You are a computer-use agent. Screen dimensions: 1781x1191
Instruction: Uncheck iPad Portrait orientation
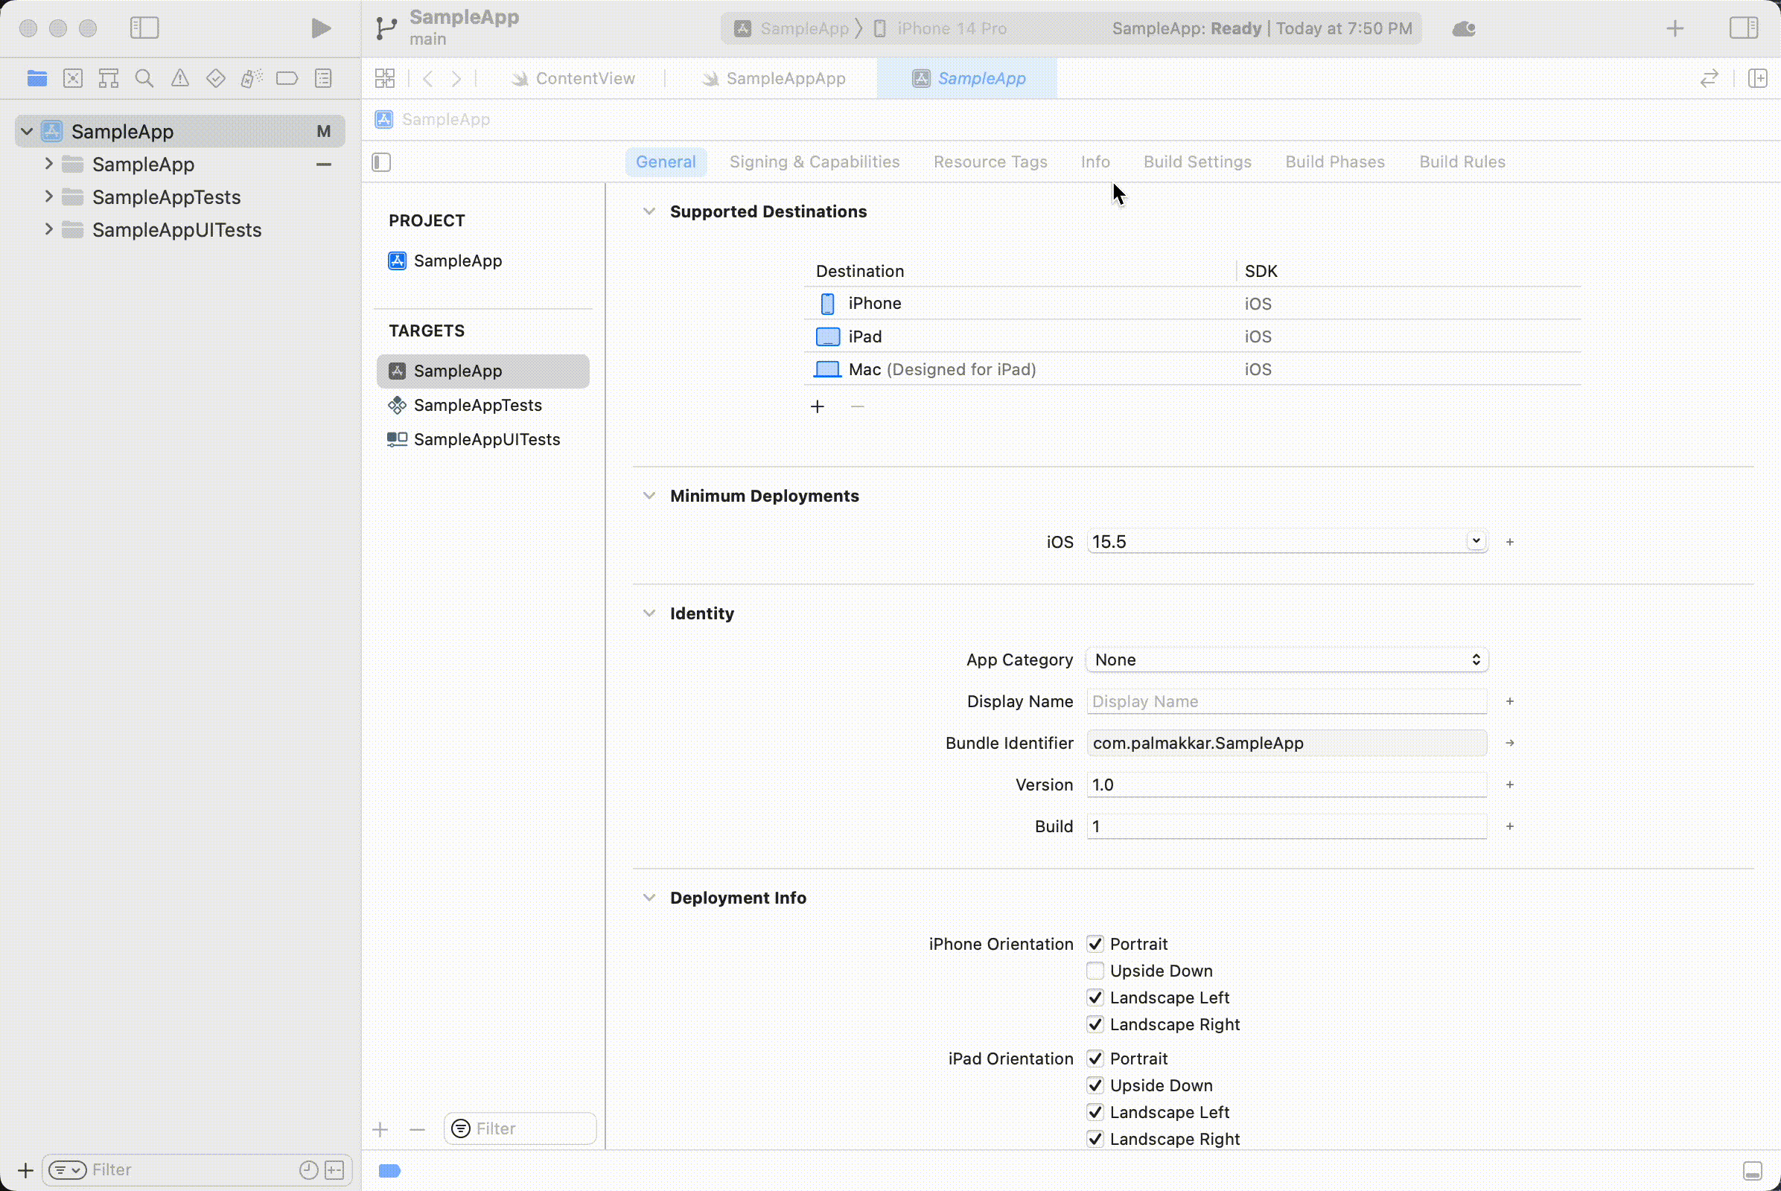[1095, 1058]
